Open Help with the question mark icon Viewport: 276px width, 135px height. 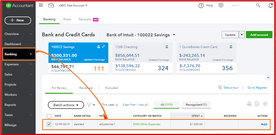(201, 5)
